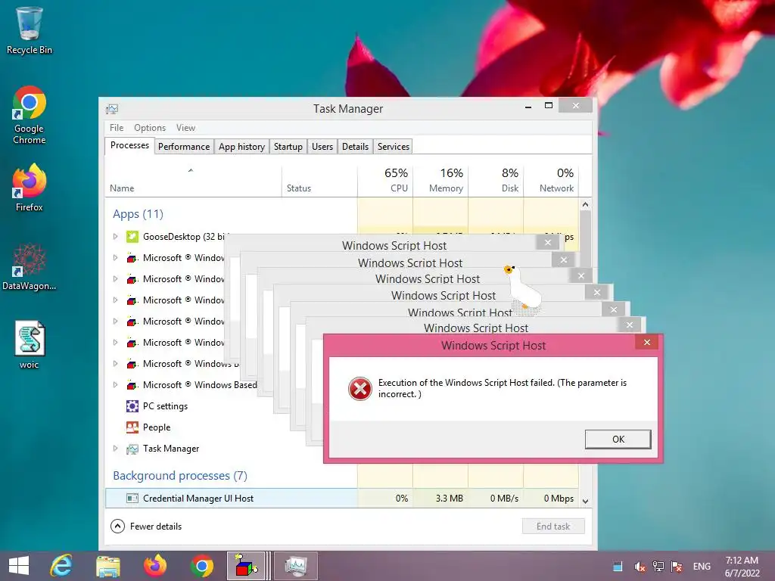
Task: Switch to the Users tab
Action: click(x=322, y=147)
